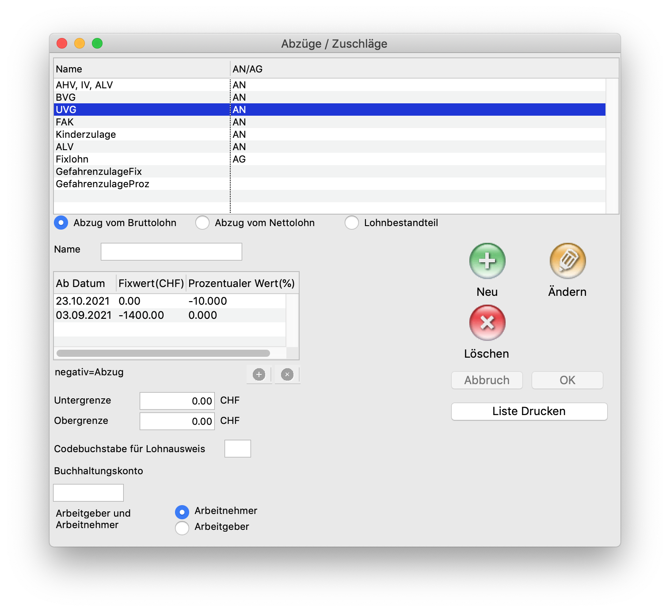
Task: Add a date row with small plus button
Action: pos(259,374)
